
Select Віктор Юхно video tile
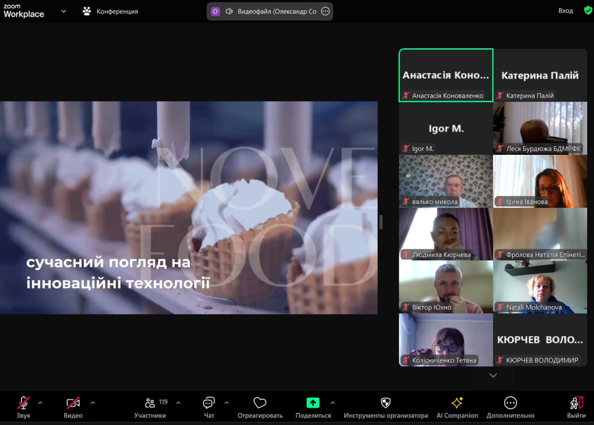click(x=446, y=287)
